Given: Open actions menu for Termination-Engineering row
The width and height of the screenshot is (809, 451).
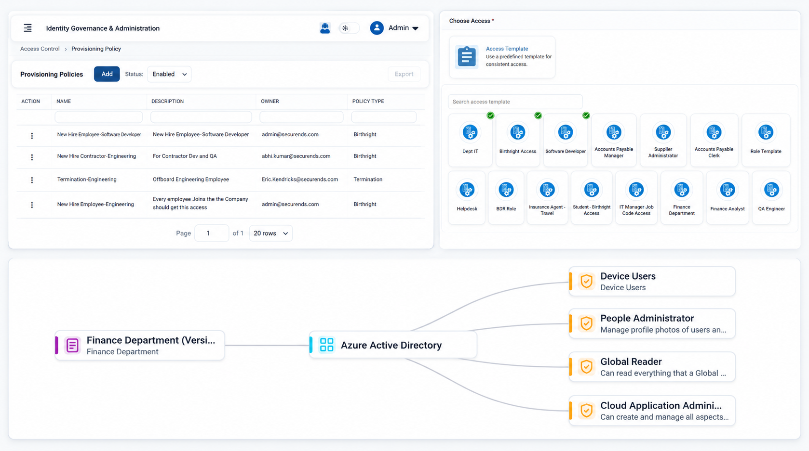Looking at the screenshot, I should tap(32, 180).
